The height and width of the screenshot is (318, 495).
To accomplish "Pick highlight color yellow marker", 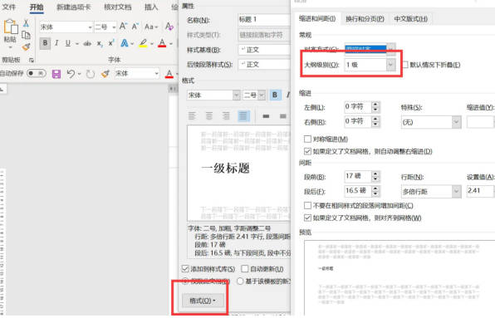I will tap(143, 43).
